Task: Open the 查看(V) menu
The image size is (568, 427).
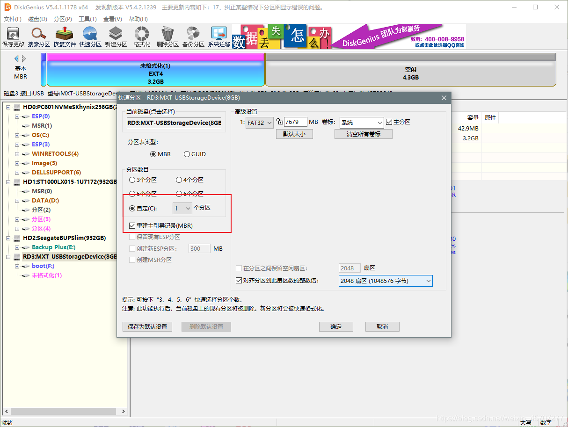Action: coord(112,19)
